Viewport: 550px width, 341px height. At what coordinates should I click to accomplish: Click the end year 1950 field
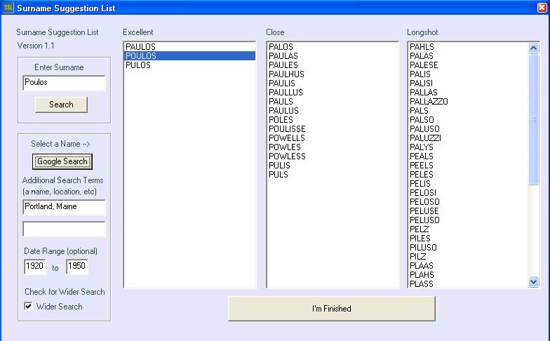(x=76, y=267)
